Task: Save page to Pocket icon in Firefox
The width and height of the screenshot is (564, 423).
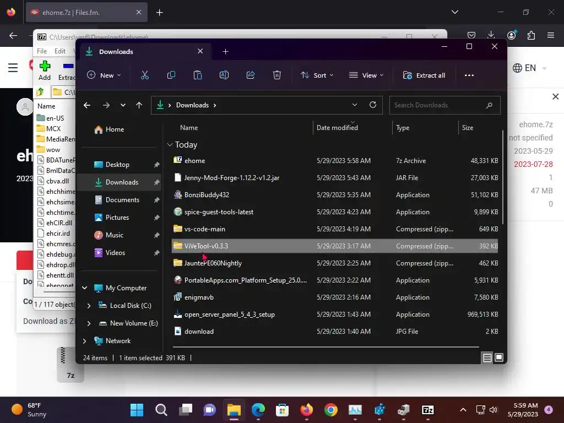Action: pos(471,35)
